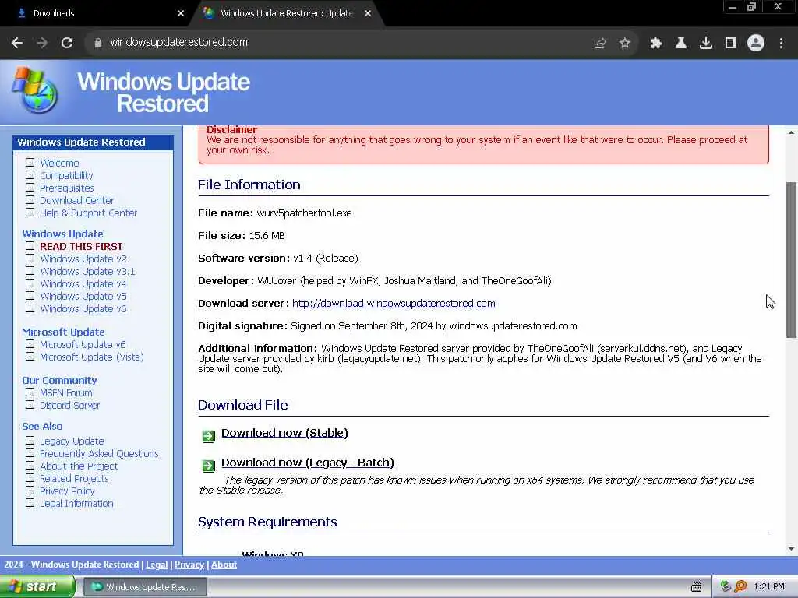Visit the MSFN Forum link
The image size is (798, 598).
[x=66, y=393]
